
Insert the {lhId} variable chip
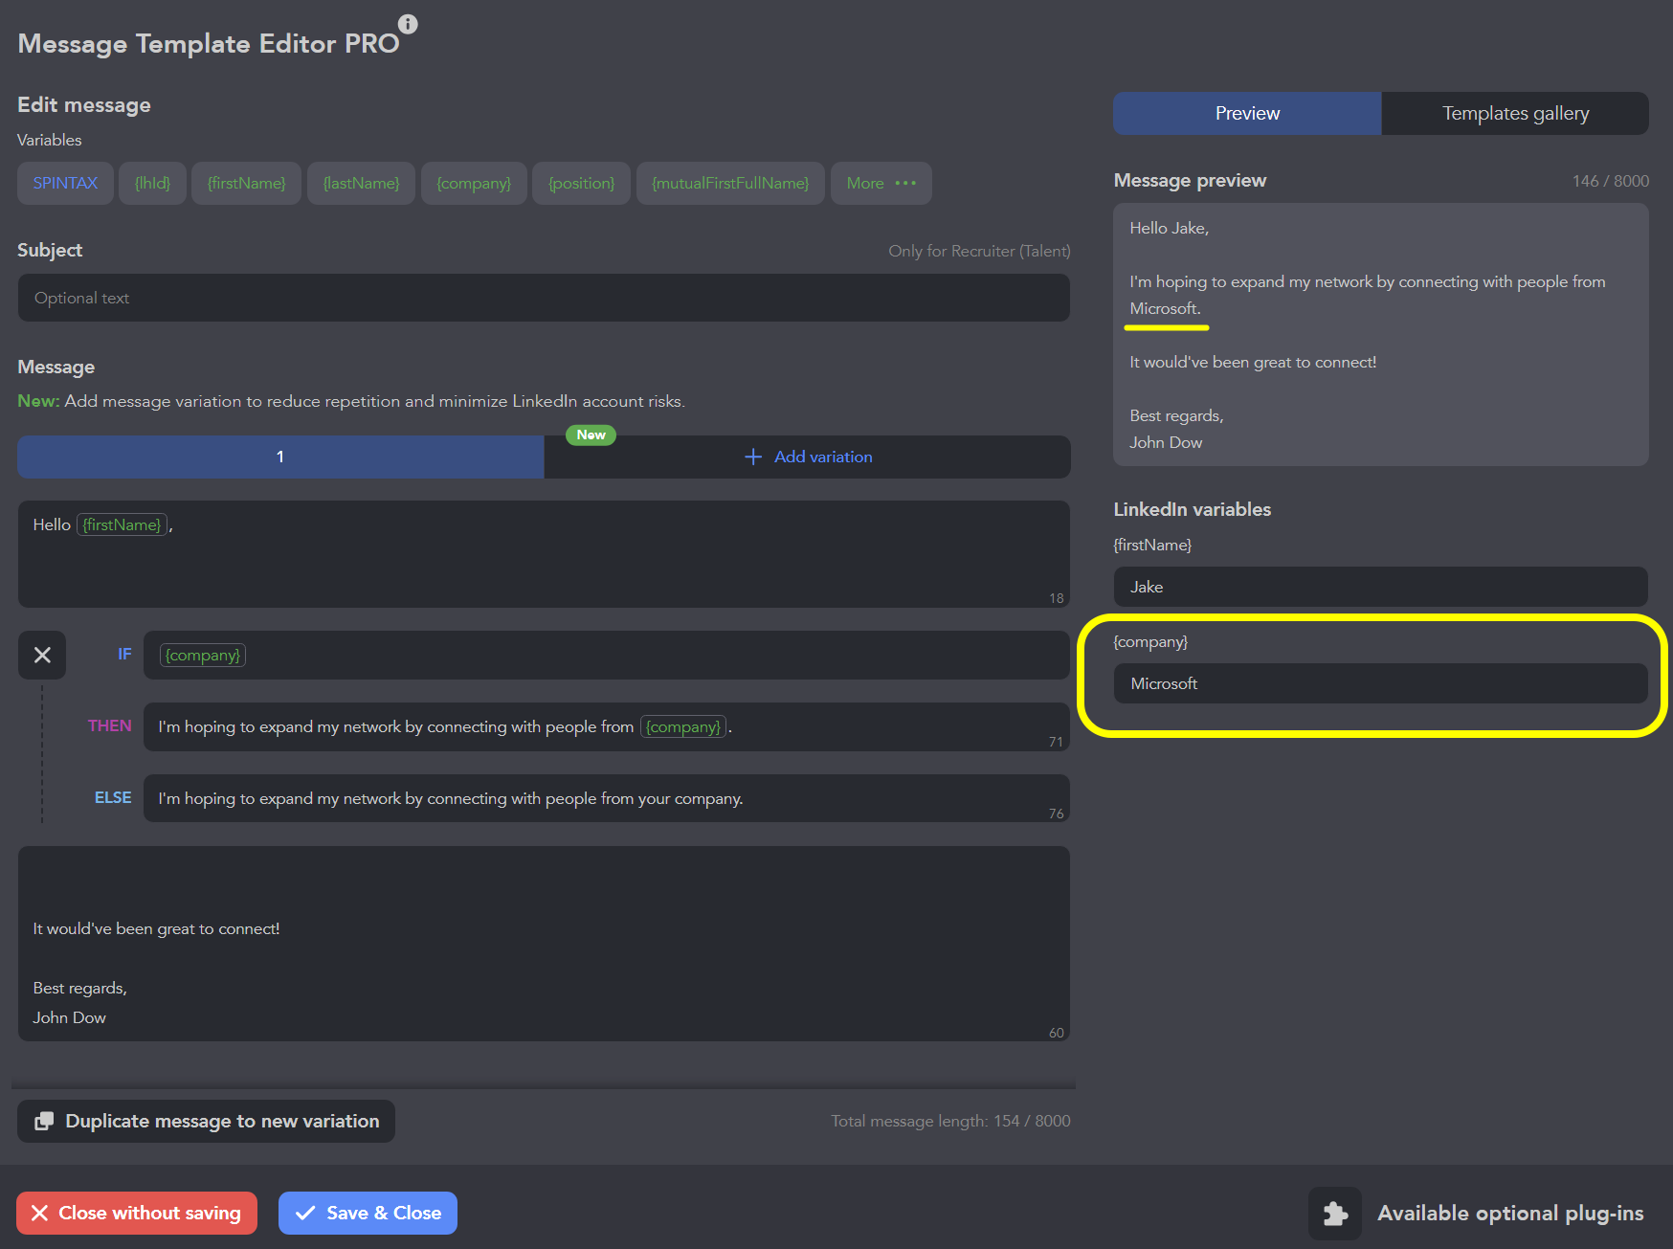[x=152, y=183]
